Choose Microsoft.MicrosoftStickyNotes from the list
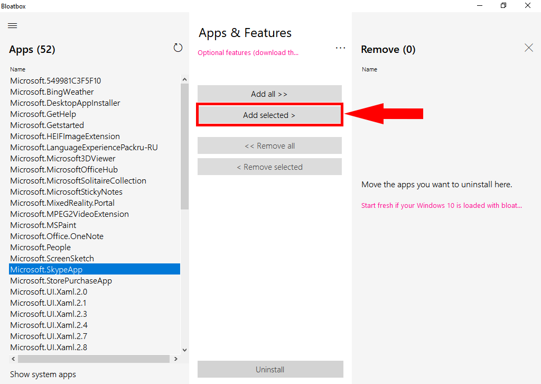The width and height of the screenshot is (541, 384). point(66,192)
